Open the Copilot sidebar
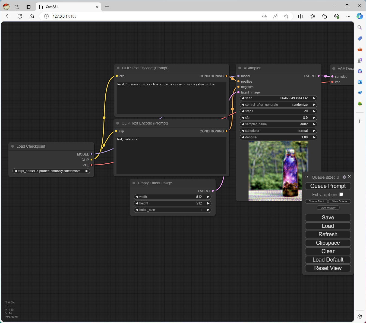Image resolution: width=366 pixels, height=323 pixels. 360,16
